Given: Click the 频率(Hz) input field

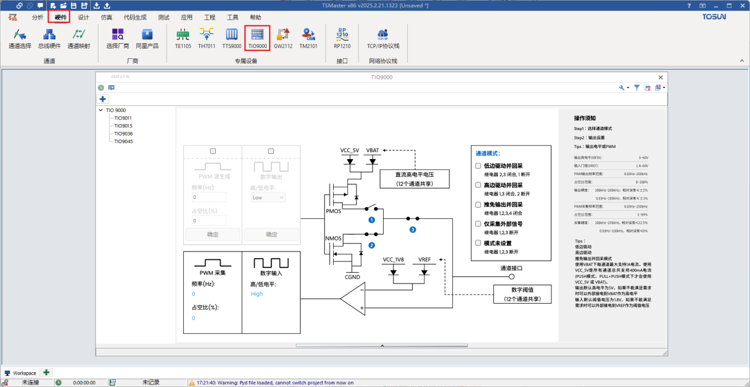Looking at the screenshot, I should pyautogui.click(x=209, y=197).
